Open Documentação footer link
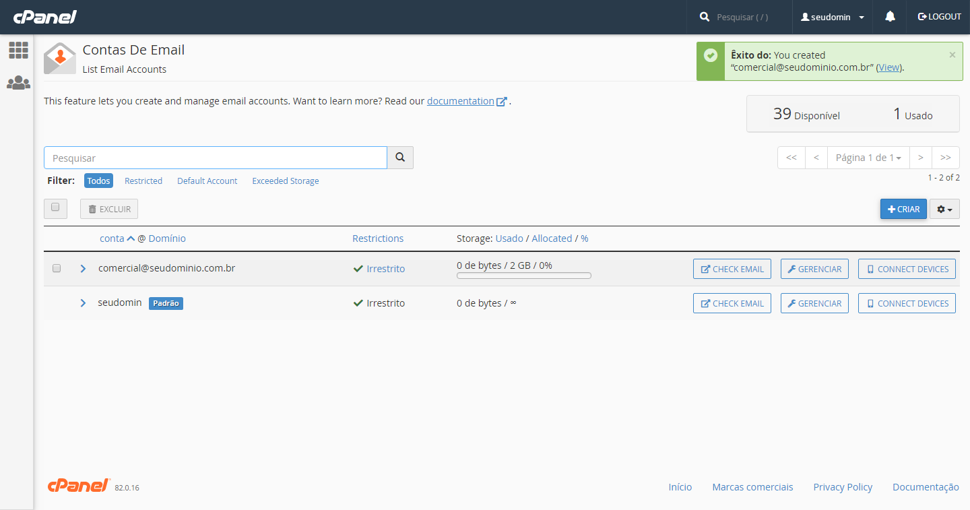Viewport: 970px width, 510px height. (926, 487)
